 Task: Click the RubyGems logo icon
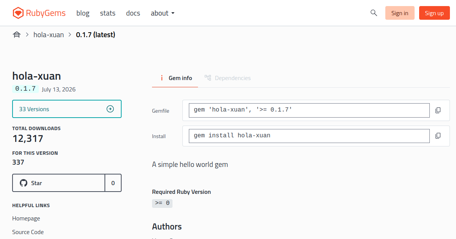pyautogui.click(x=18, y=13)
